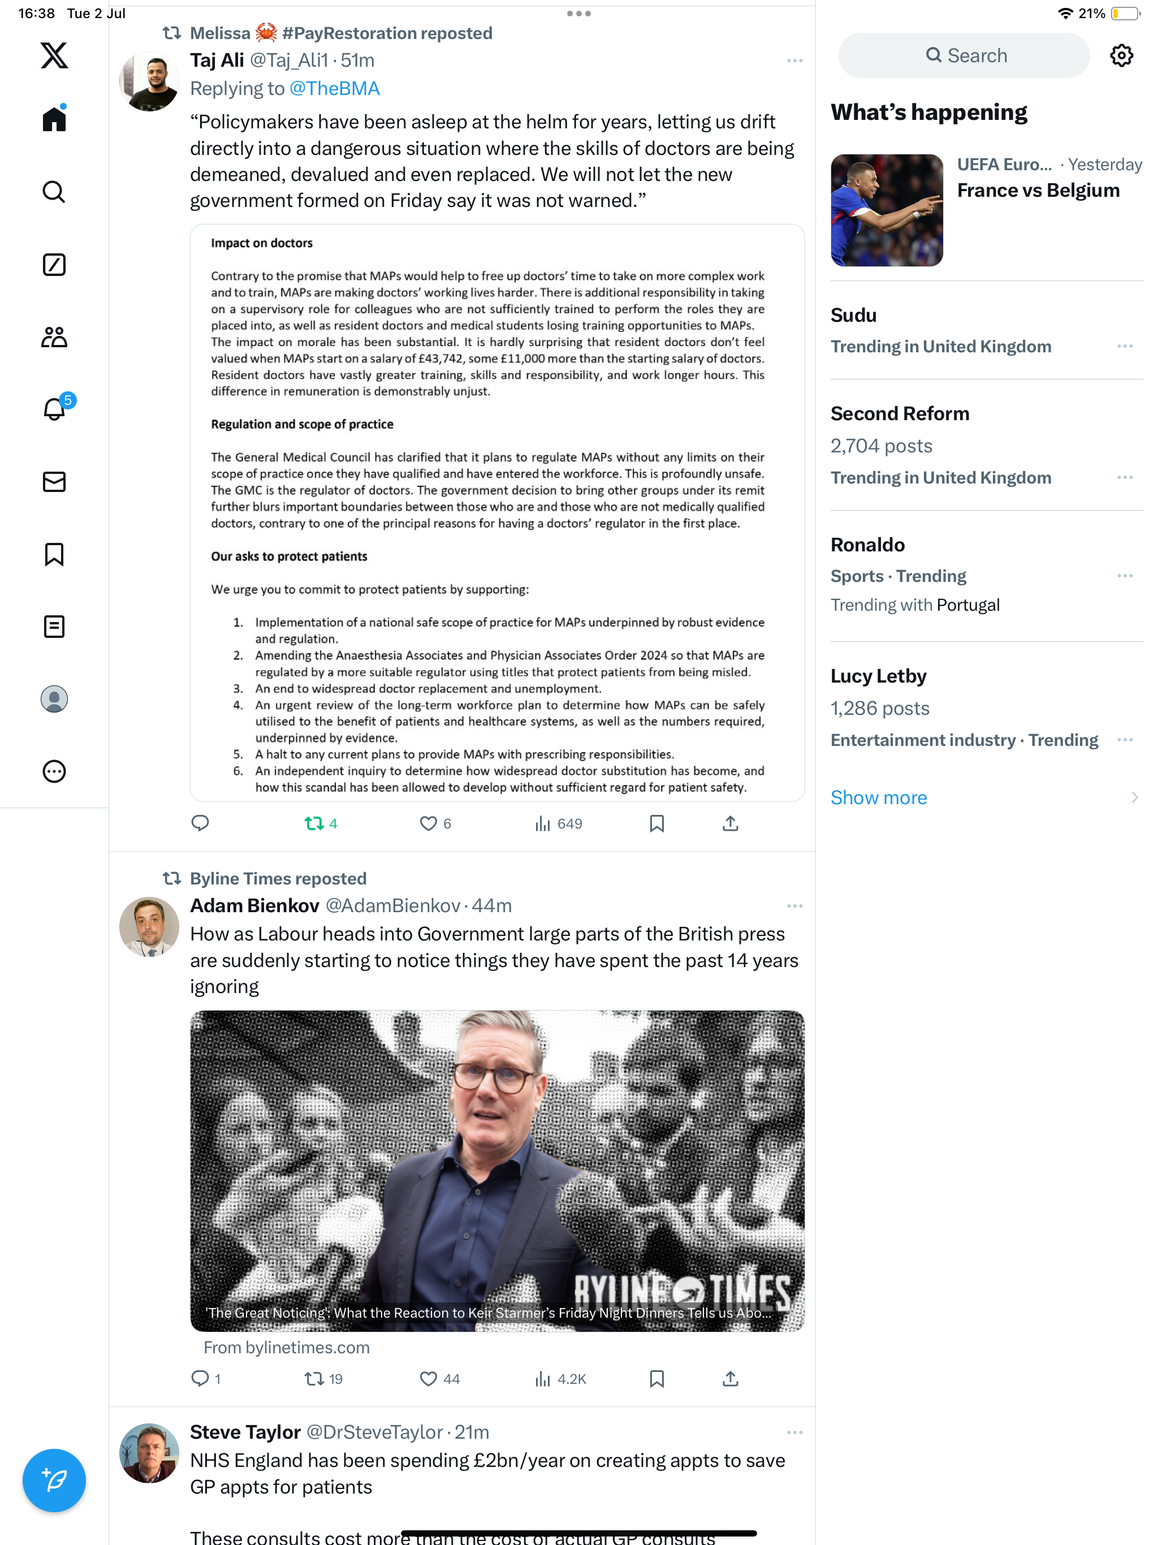Screen dimensions: 1158x1545
Task: Open the Grok icon in sidebar
Action: point(54,265)
